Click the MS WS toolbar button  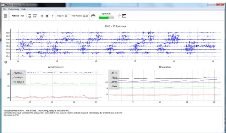(x=30, y=16)
